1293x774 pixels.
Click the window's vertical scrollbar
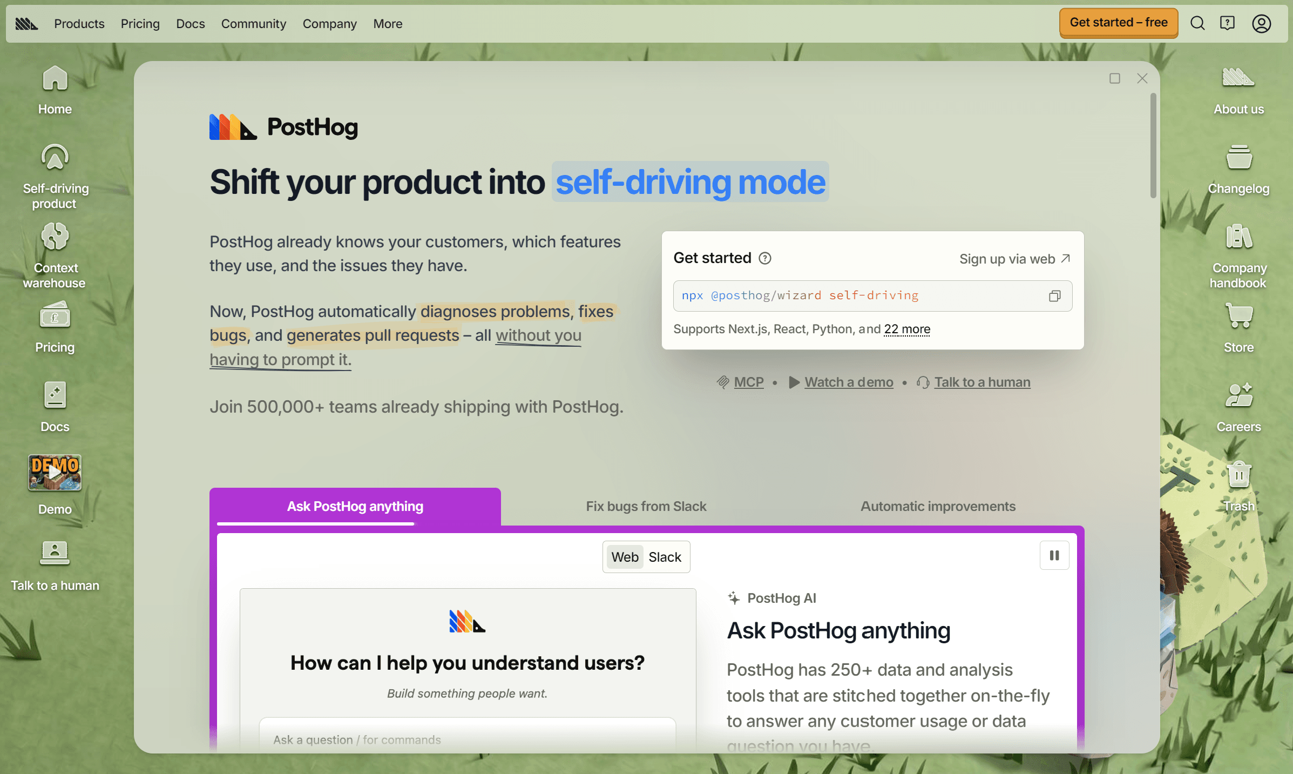[x=1153, y=146]
